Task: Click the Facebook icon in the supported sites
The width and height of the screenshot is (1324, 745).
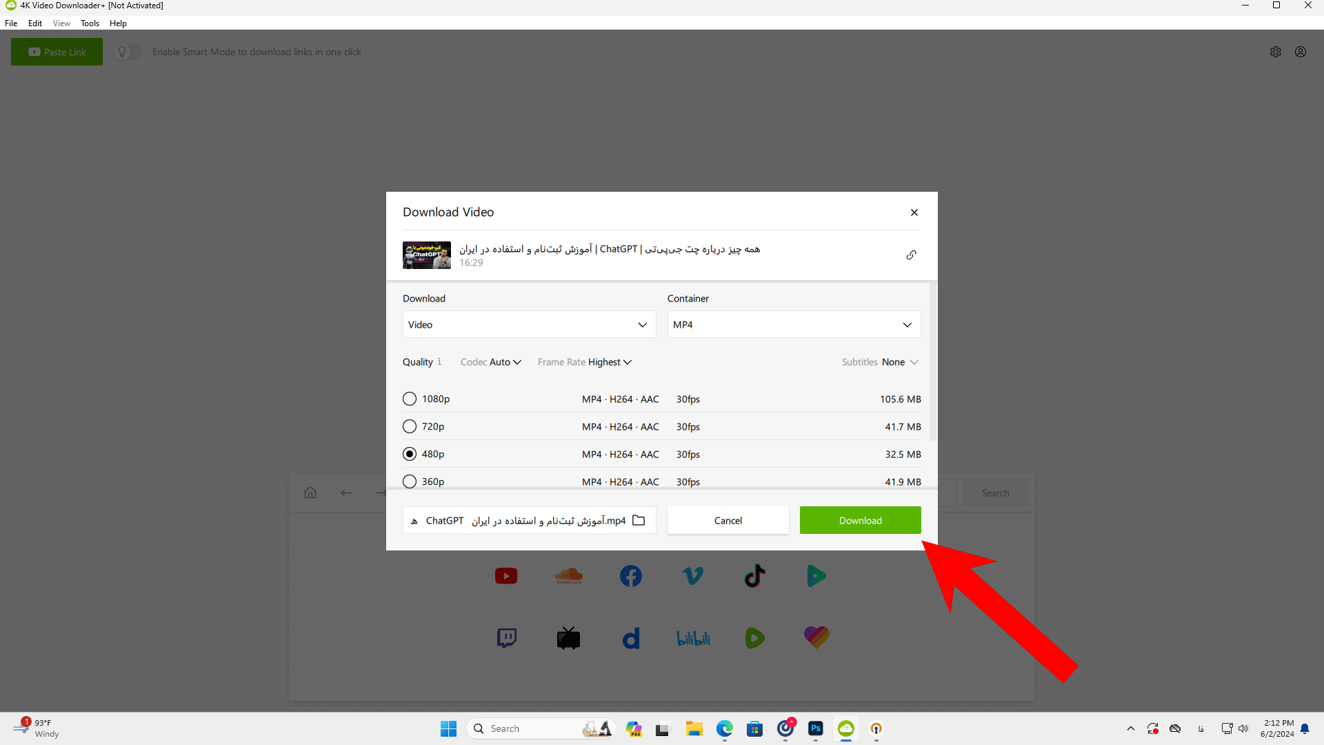Action: tap(630, 576)
